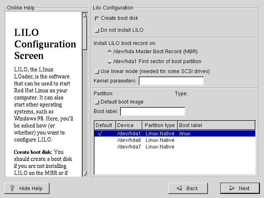Click the left arrow icon on Back
264x198 pixels.
point(179,188)
